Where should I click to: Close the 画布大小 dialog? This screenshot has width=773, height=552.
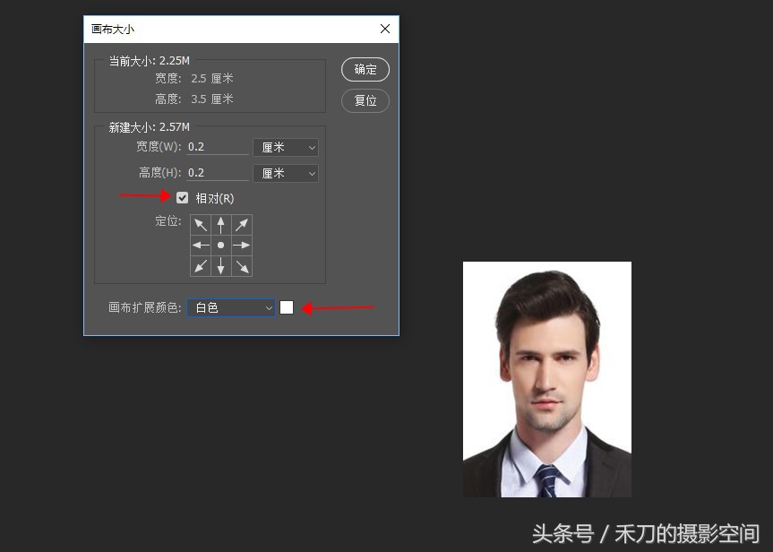[385, 28]
